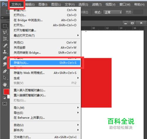Image resolution: width=147 pixels, height=139 pixels.
Task: Choose 关闭(C) menu entry
Action: (x=45, y=43)
